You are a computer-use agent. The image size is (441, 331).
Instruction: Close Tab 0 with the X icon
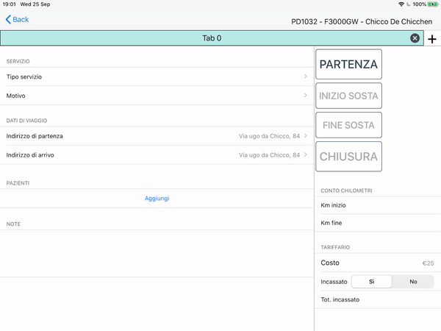click(x=415, y=38)
